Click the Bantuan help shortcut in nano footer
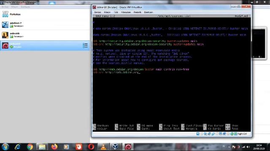 pyautogui.click(x=103, y=125)
